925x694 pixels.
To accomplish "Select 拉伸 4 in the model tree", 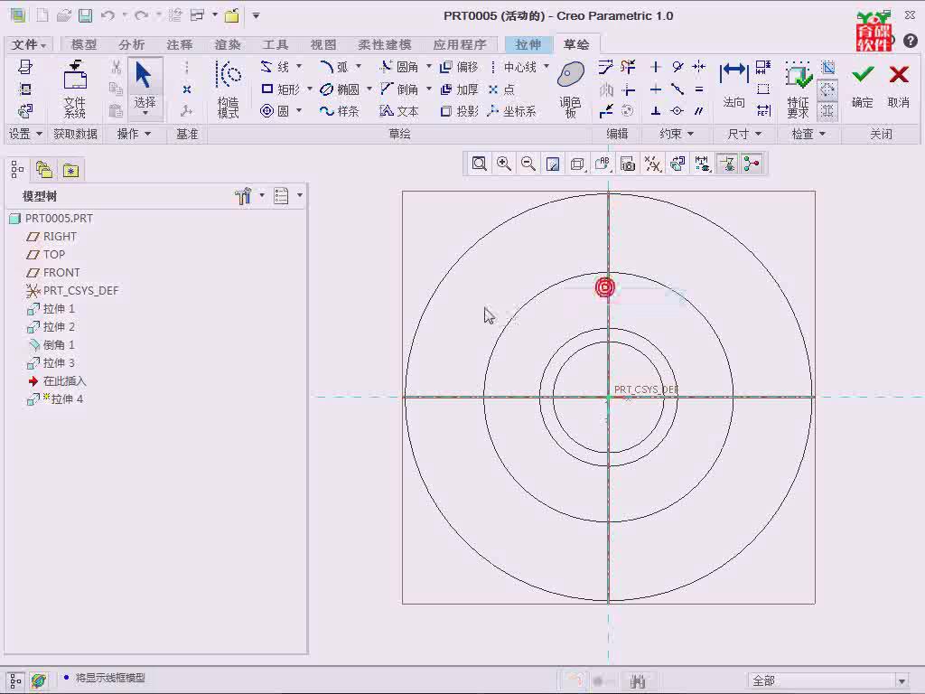I will pyautogui.click(x=55, y=399).
